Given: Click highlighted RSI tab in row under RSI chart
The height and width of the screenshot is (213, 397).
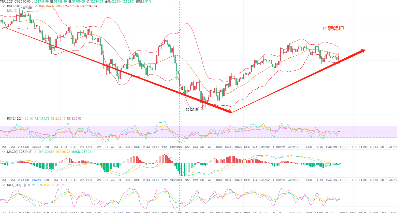Looking at the screenshot, I should (x=106, y=147).
